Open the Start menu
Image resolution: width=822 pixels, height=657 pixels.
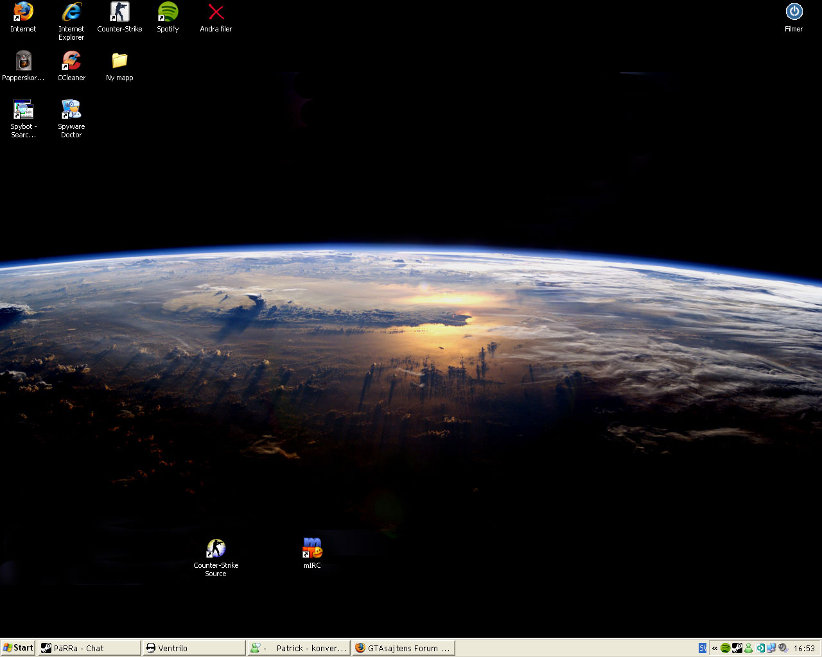(x=18, y=648)
